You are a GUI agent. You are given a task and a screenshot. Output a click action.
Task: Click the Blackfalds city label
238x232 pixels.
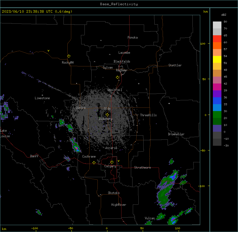click(122, 61)
